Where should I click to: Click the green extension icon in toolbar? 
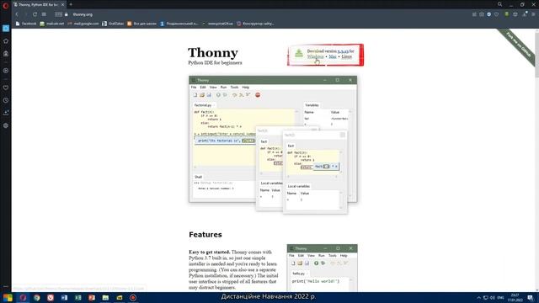click(x=507, y=14)
